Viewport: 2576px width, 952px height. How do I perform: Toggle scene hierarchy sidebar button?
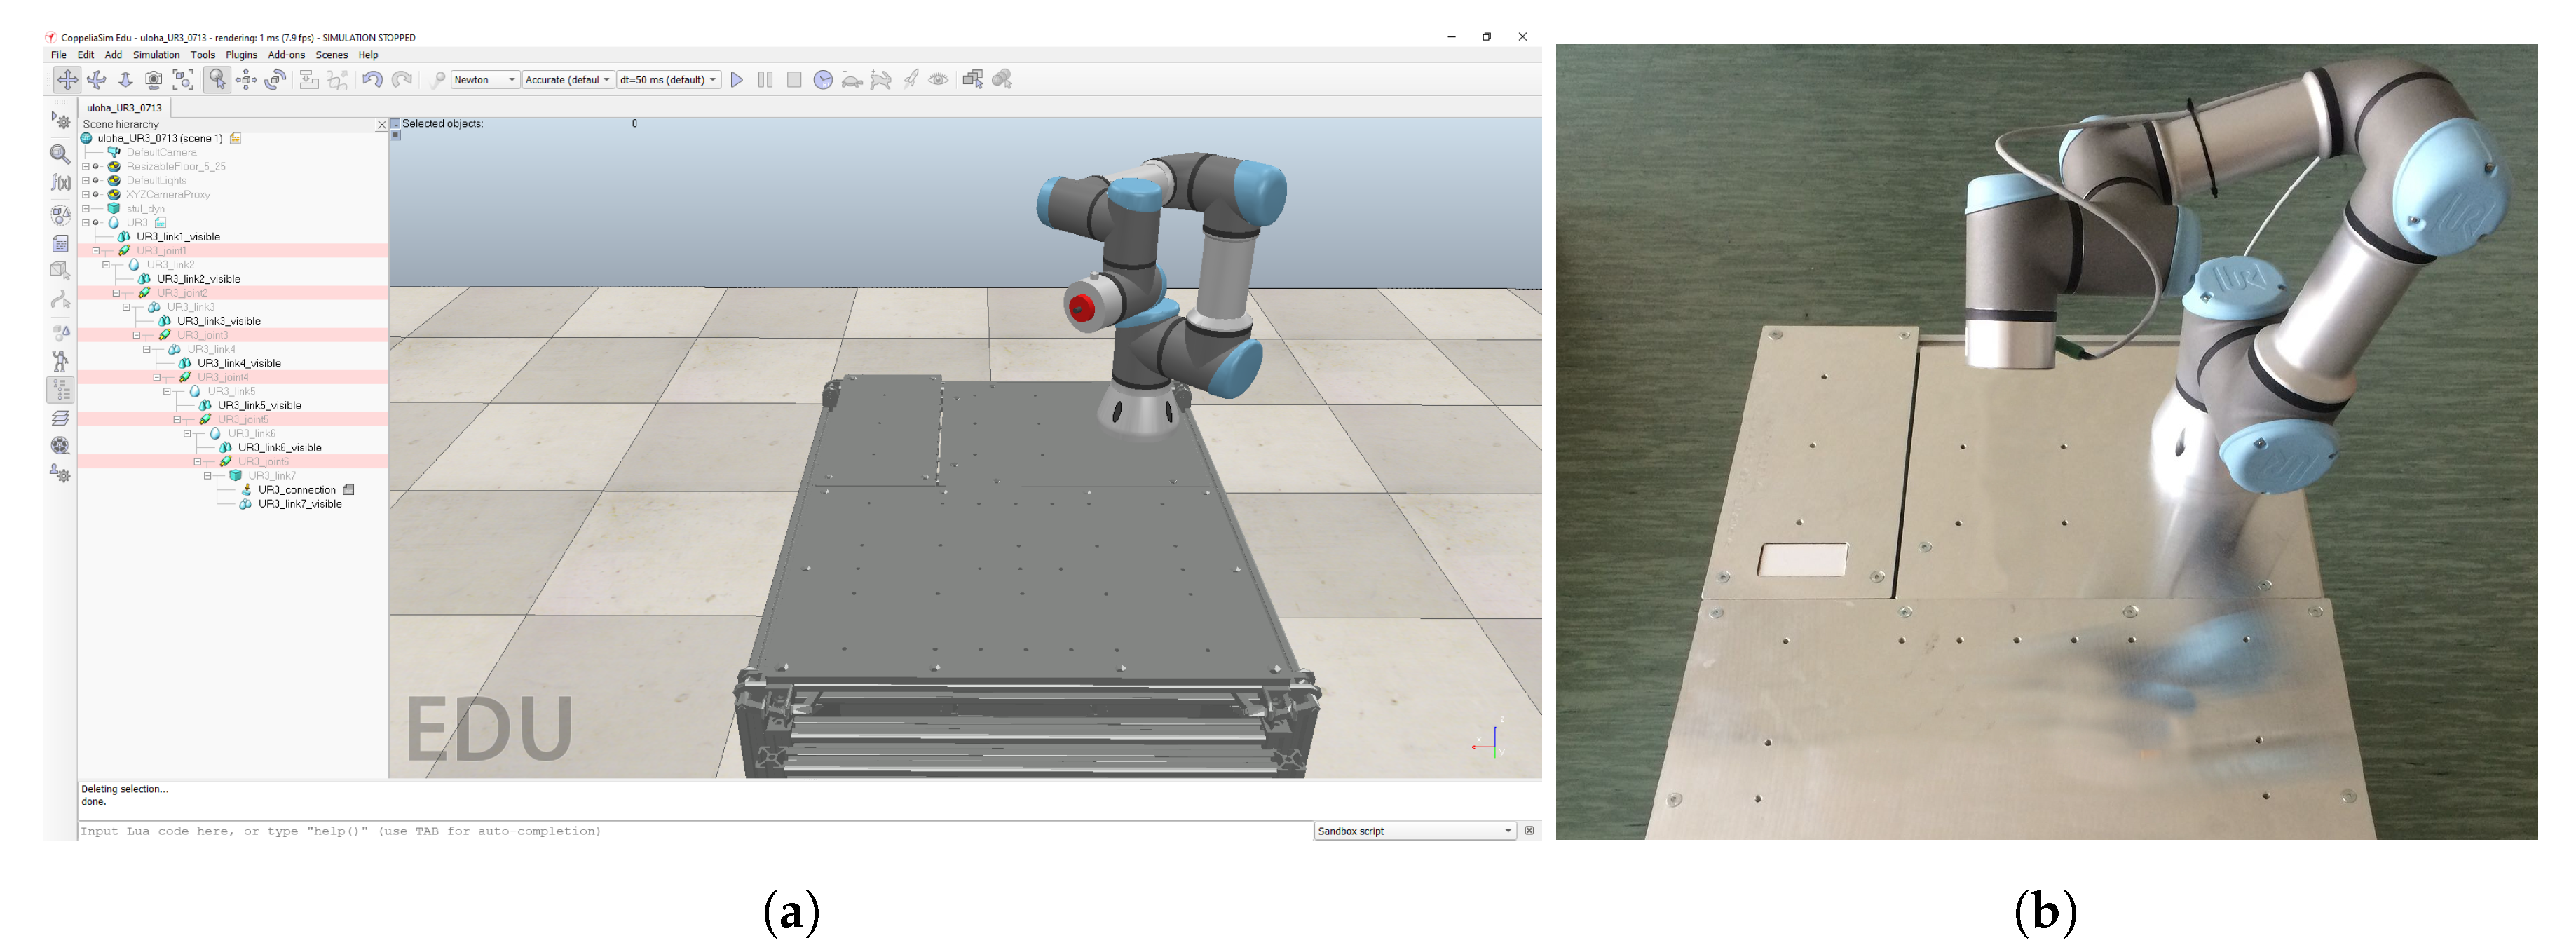pos(61,389)
